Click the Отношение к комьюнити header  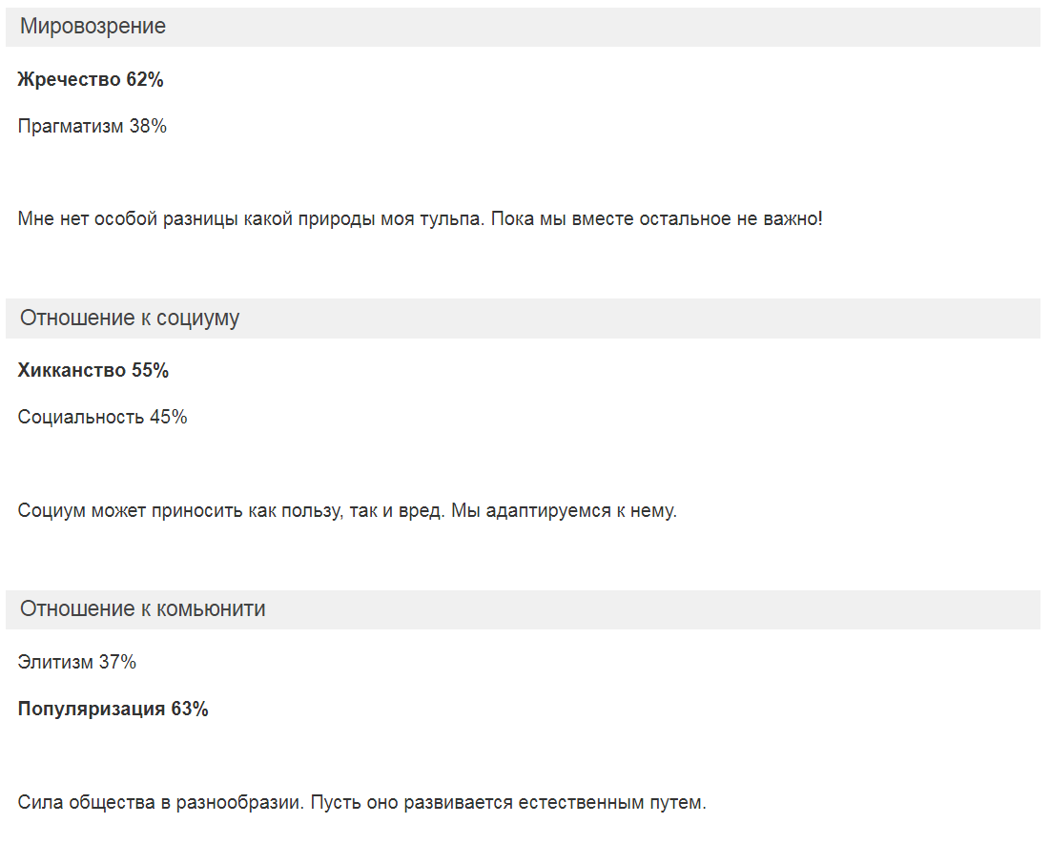point(523,609)
